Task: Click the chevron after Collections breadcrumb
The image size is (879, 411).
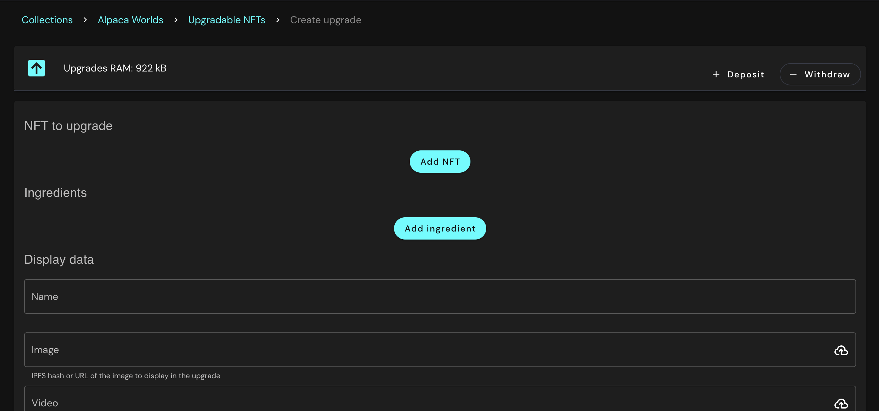Action: coord(85,20)
